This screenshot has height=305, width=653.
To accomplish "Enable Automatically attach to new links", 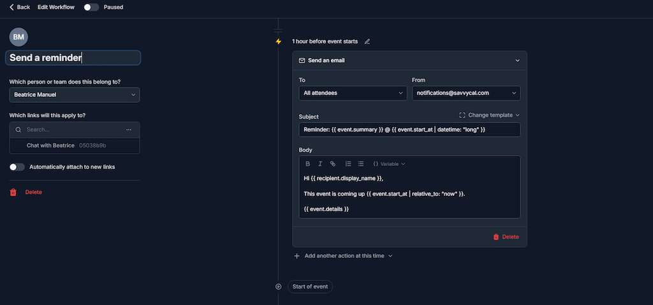I will click(x=17, y=167).
